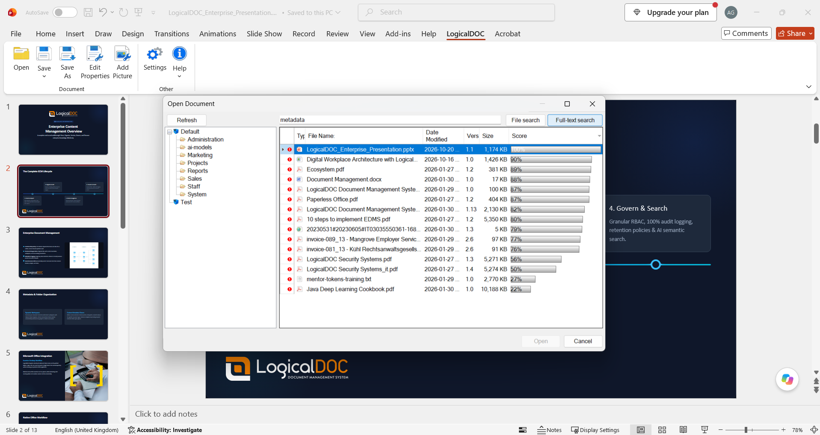820x435 pixels.
Task: Switch to Slide Sorter view
Action: pyautogui.click(x=662, y=430)
